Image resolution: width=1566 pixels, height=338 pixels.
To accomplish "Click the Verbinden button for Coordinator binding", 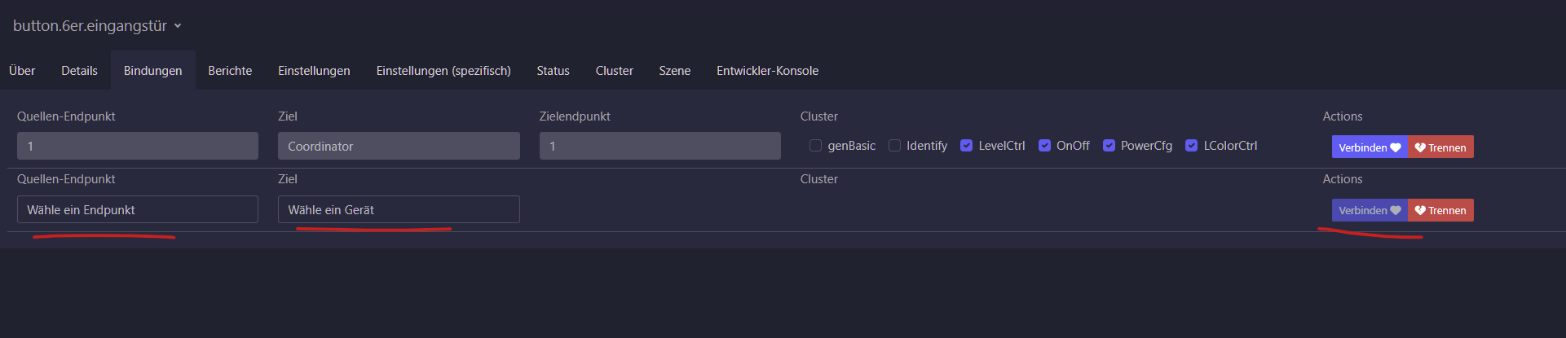I will click(1370, 147).
